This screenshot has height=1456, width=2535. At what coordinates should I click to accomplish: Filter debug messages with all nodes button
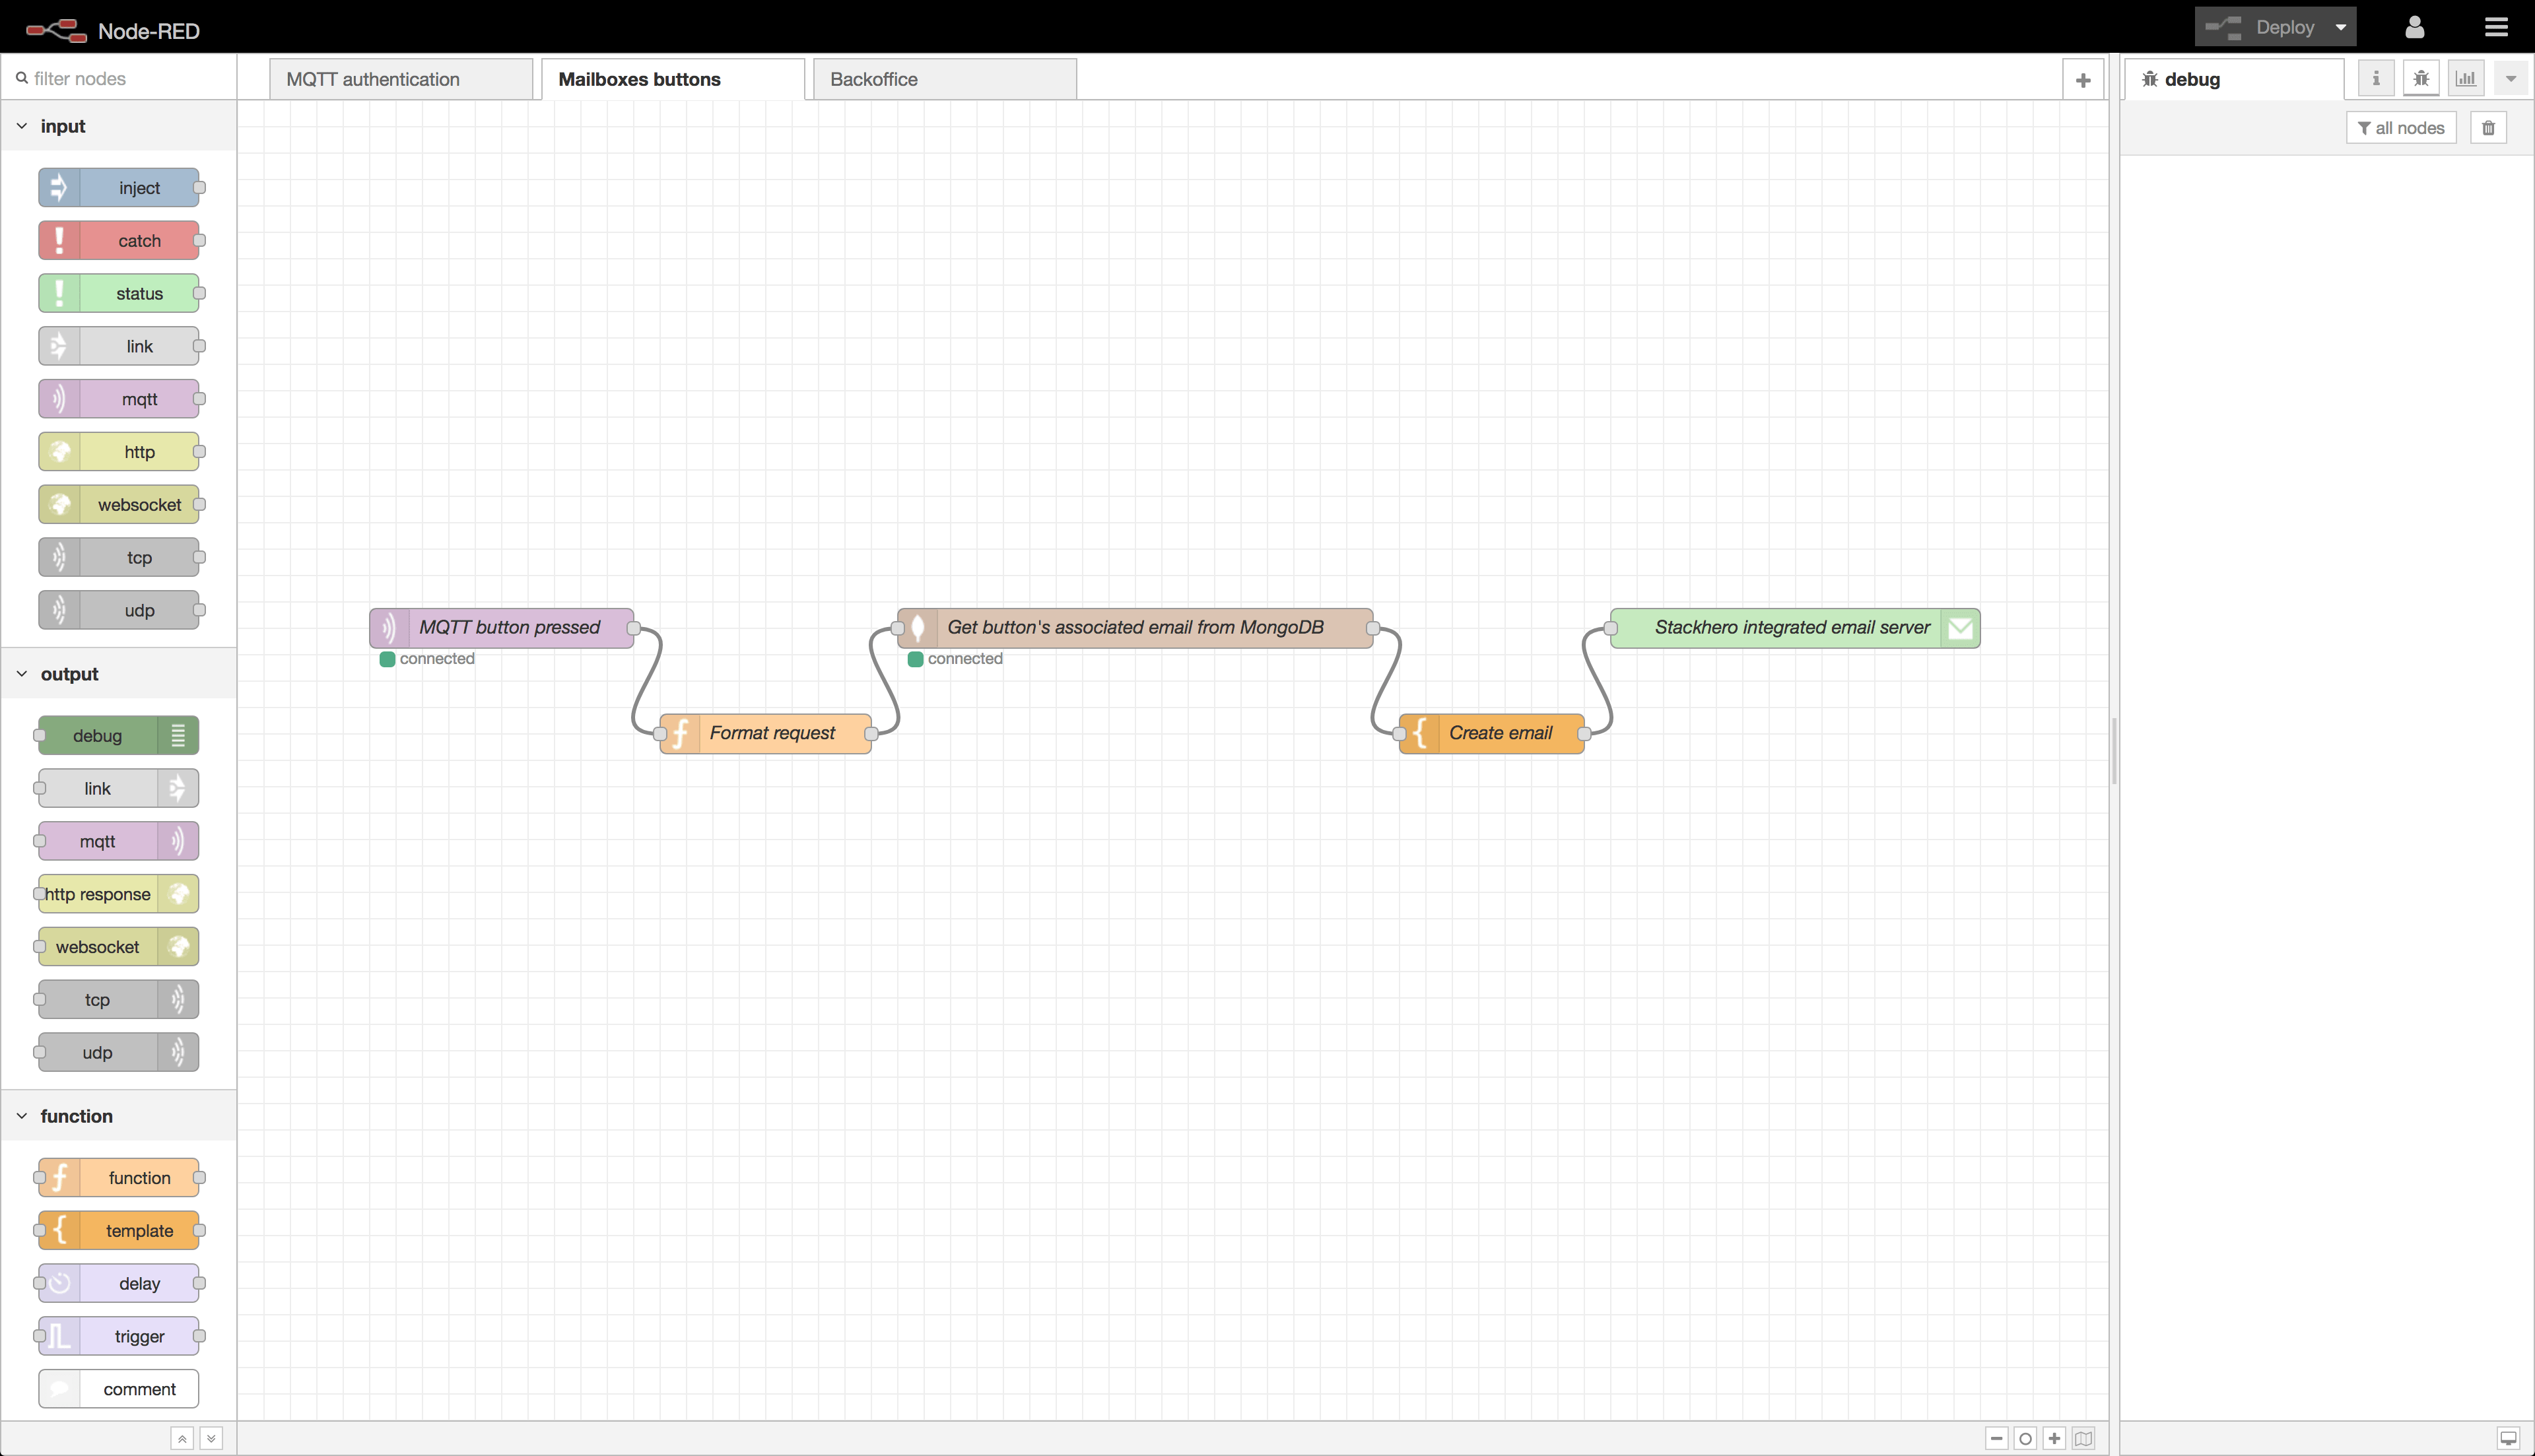(2402, 127)
